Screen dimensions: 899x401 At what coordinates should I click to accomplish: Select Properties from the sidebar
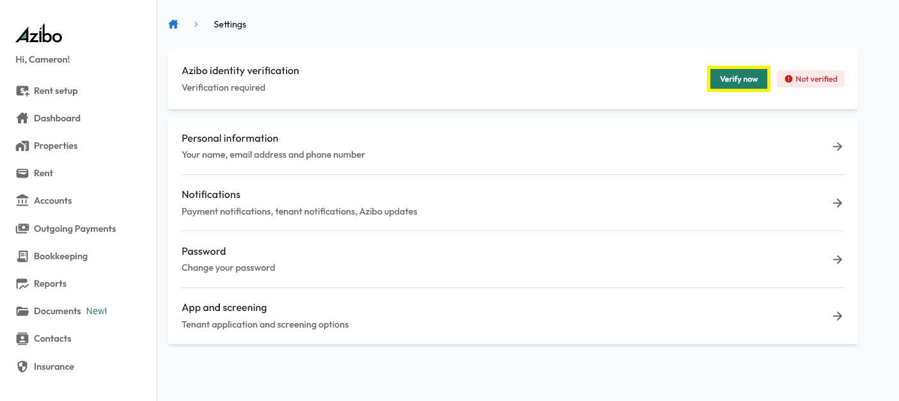pos(56,146)
